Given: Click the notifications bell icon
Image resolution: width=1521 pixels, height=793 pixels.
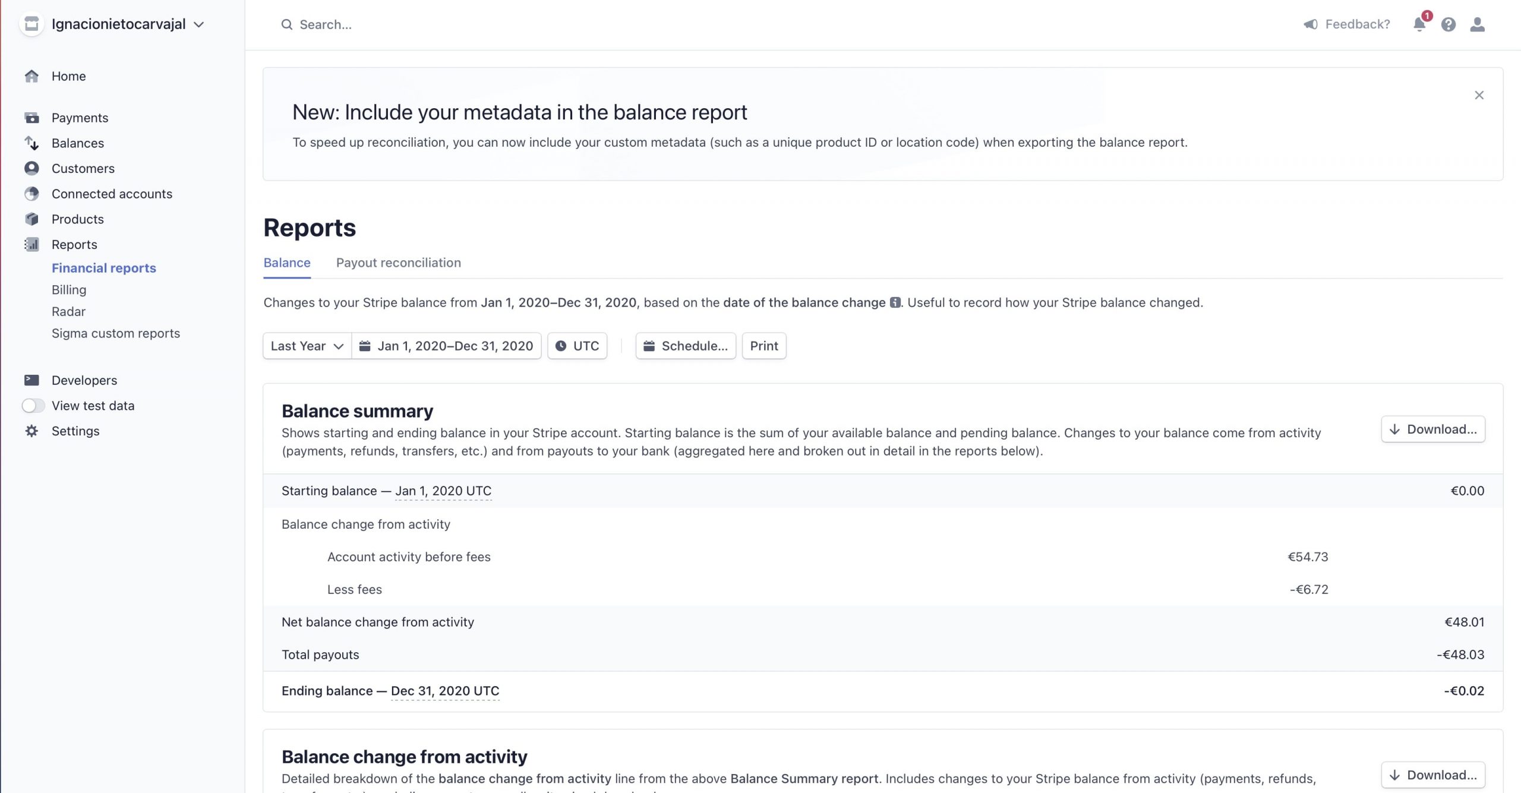Looking at the screenshot, I should tap(1419, 24).
